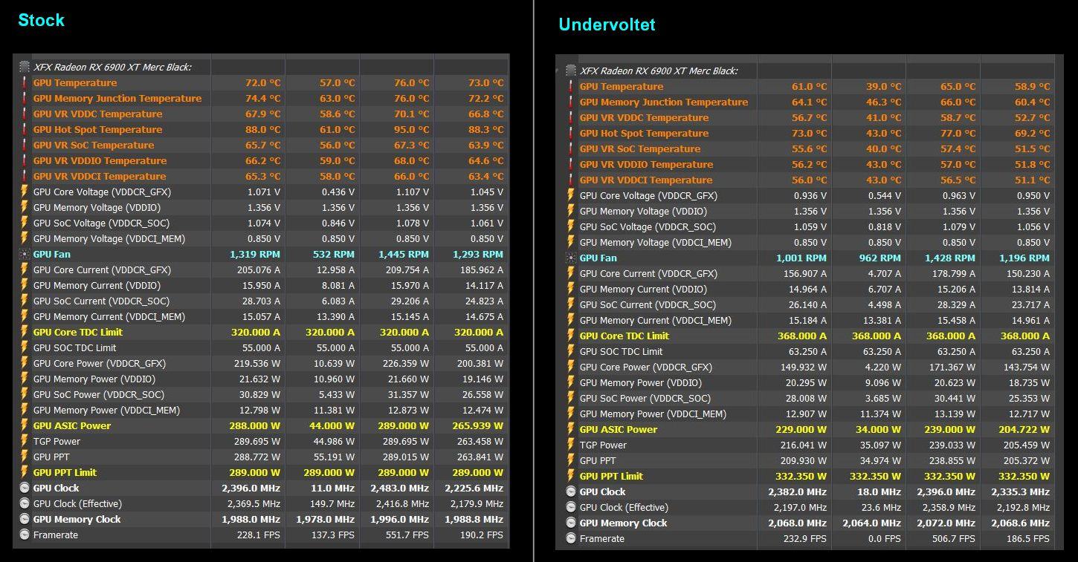Click the 61.0 °C GPU Temperature value

click(809, 86)
